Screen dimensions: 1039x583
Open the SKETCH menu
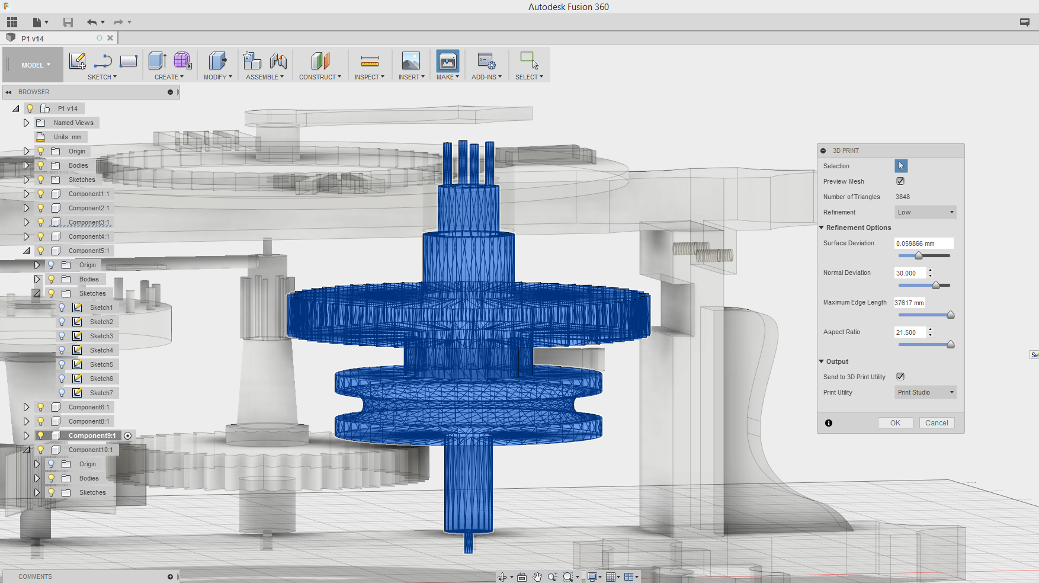(x=102, y=77)
